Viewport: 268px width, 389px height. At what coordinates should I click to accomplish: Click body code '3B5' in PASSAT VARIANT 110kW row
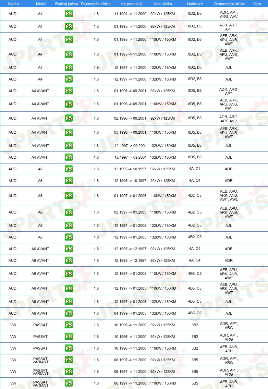(195, 383)
